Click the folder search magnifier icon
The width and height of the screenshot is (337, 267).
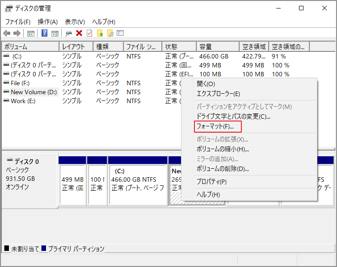[x=110, y=33]
